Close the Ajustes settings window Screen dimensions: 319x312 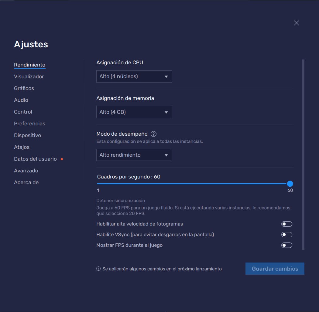(x=296, y=23)
